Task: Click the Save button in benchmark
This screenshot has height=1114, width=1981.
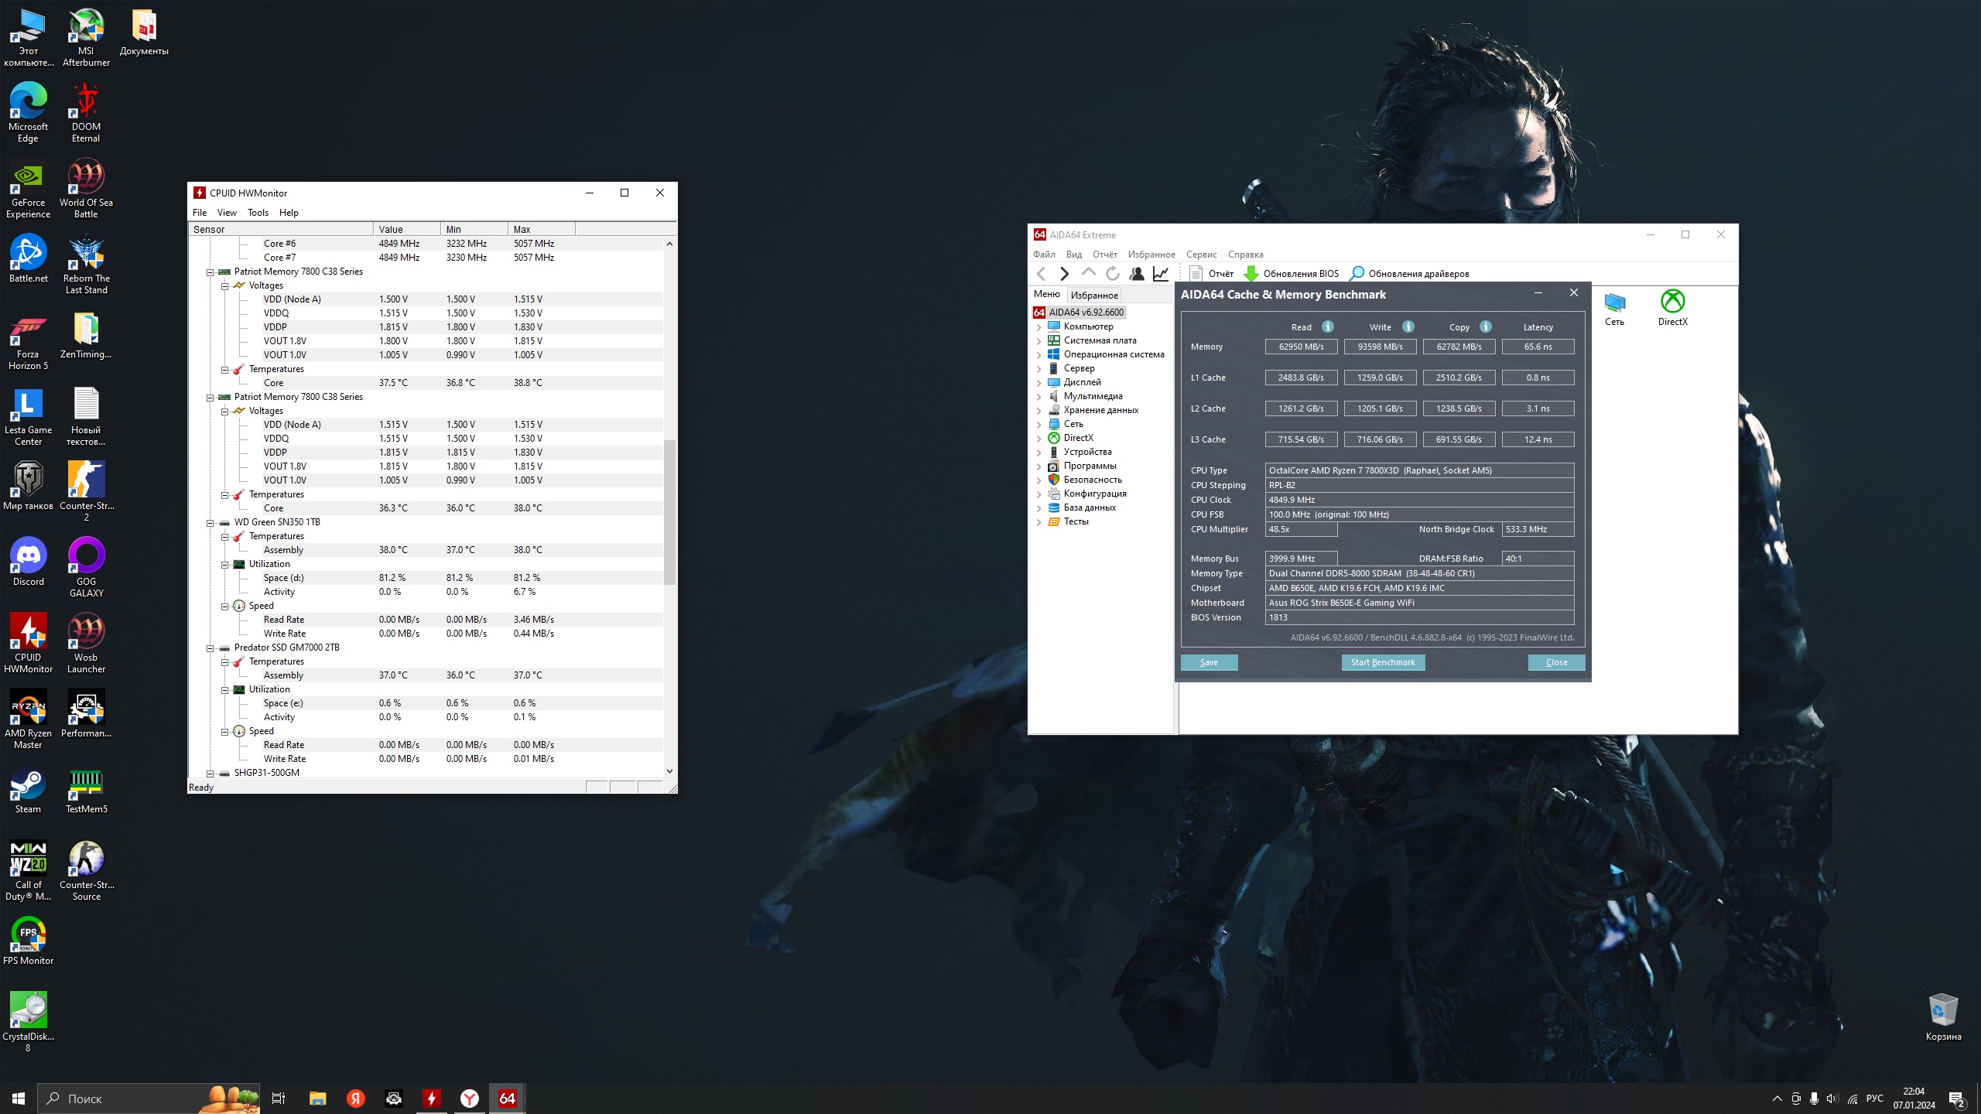Action: 1209,662
